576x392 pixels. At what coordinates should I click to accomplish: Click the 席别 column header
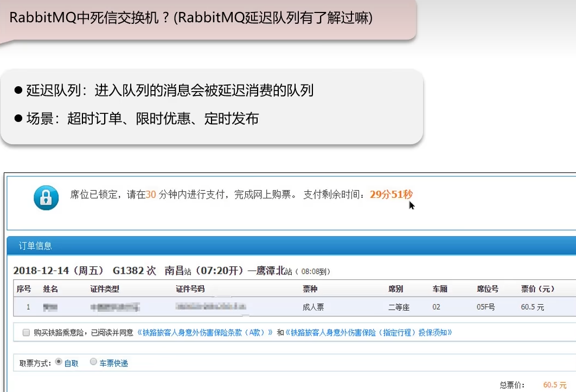pos(395,289)
